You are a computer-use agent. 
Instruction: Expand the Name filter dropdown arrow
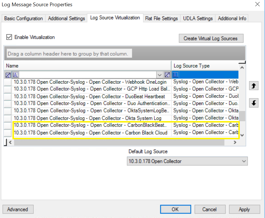pos(160,75)
